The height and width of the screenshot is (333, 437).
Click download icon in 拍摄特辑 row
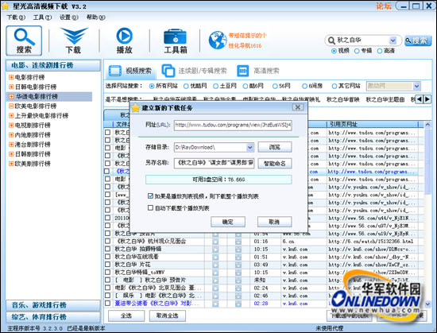238,249
